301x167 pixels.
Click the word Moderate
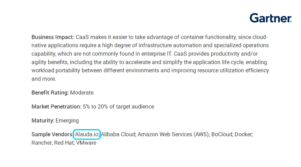pyautogui.click(x=82, y=93)
